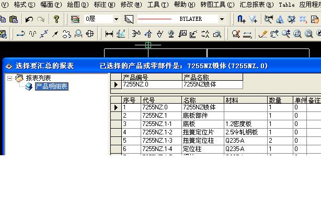321x200 pixels.
Task: Select the 7255NZ.1-1 code cell
Action: click(x=162, y=124)
